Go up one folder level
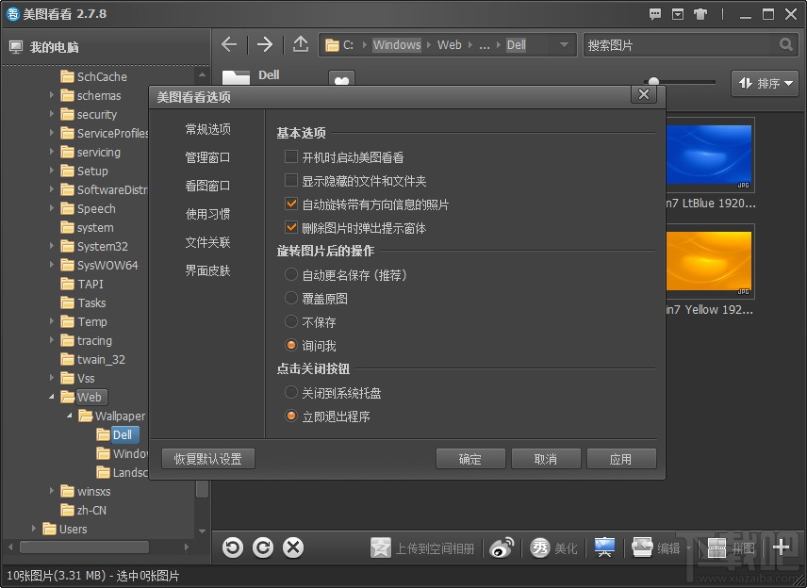The height and width of the screenshot is (588, 807). coord(300,44)
